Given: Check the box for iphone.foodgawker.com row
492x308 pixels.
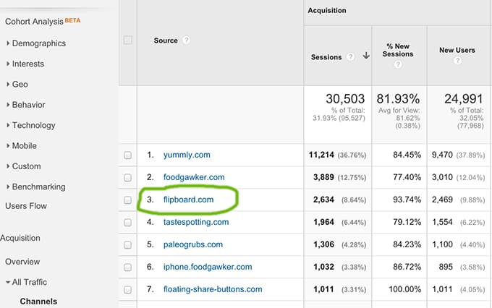Looking at the screenshot, I should 127,268.
